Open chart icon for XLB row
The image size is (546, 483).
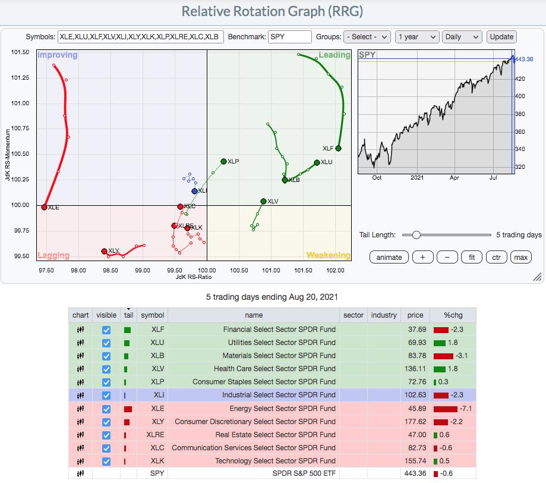point(80,356)
